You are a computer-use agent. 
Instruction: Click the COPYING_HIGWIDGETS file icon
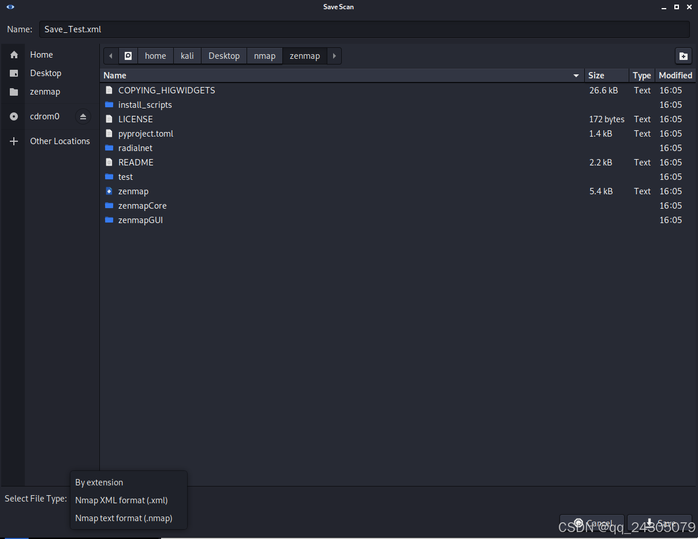(109, 91)
